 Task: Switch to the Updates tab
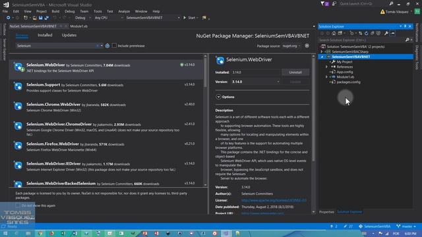click(x=69, y=35)
